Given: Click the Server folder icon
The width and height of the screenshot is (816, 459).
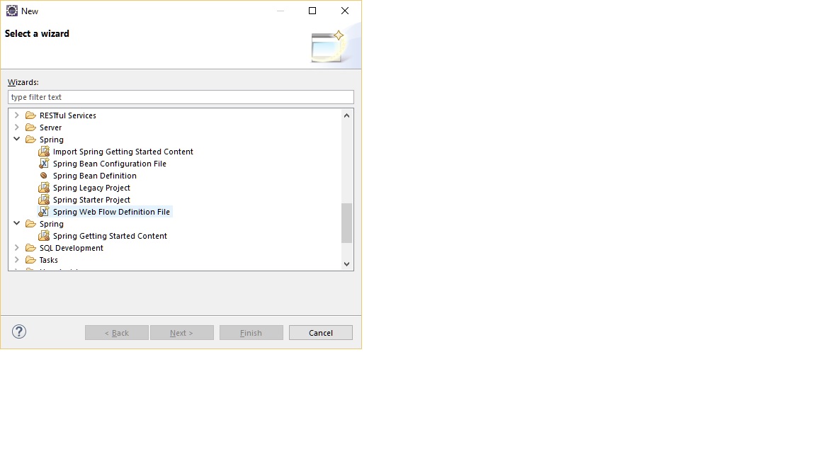Looking at the screenshot, I should click(x=30, y=127).
